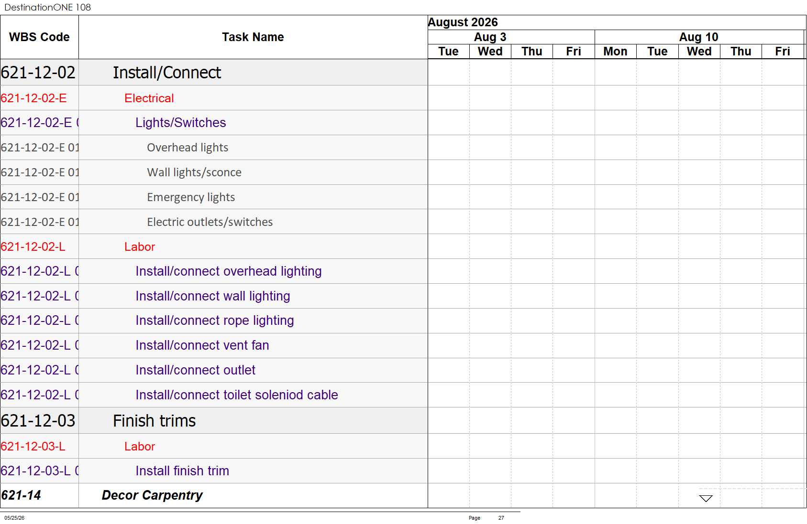The width and height of the screenshot is (807, 524).
Task: Click the Page 27 footer label
Action: coord(486,518)
